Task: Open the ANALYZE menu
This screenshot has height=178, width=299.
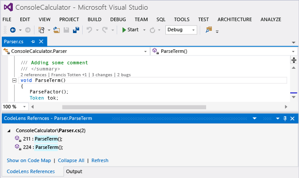Action: [271, 19]
